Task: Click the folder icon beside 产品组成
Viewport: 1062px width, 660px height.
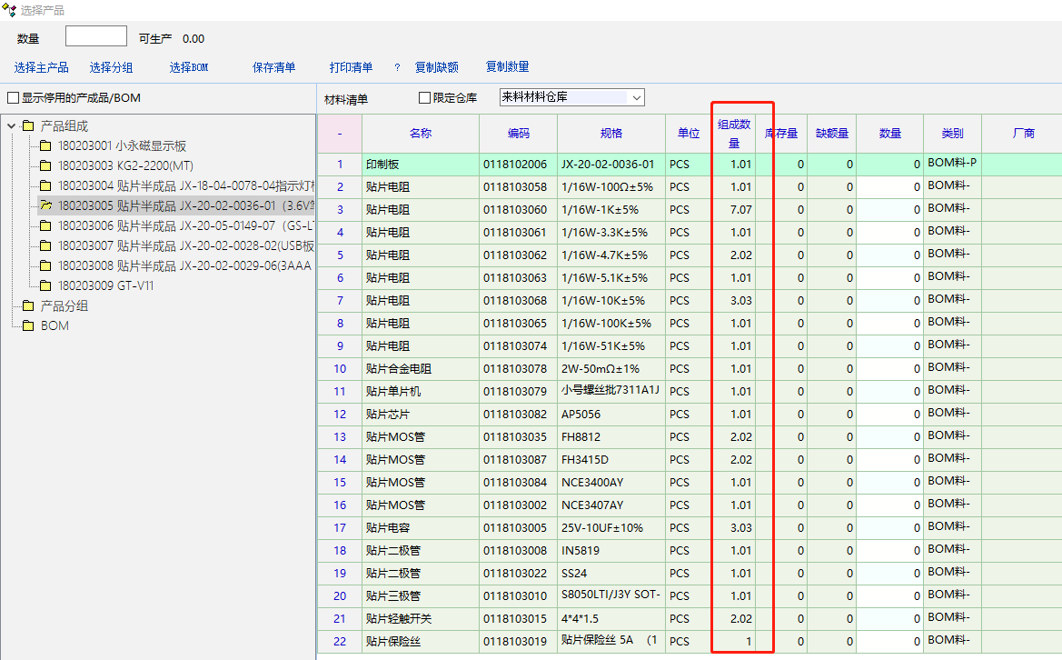Action: pos(27,126)
